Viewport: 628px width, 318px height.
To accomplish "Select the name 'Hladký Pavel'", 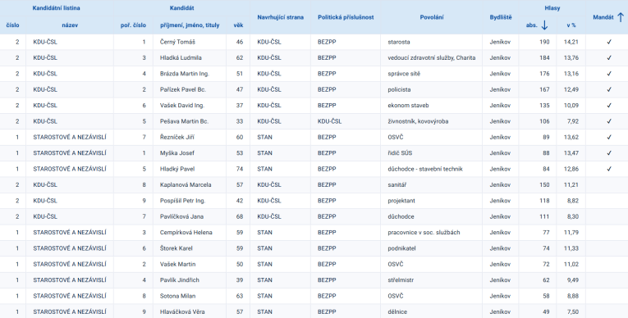I will (x=177, y=169).
